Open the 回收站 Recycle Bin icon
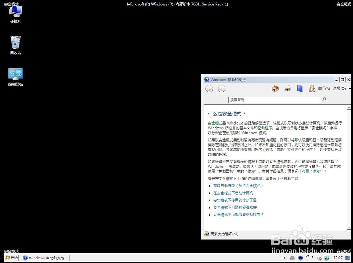 pyautogui.click(x=15, y=42)
